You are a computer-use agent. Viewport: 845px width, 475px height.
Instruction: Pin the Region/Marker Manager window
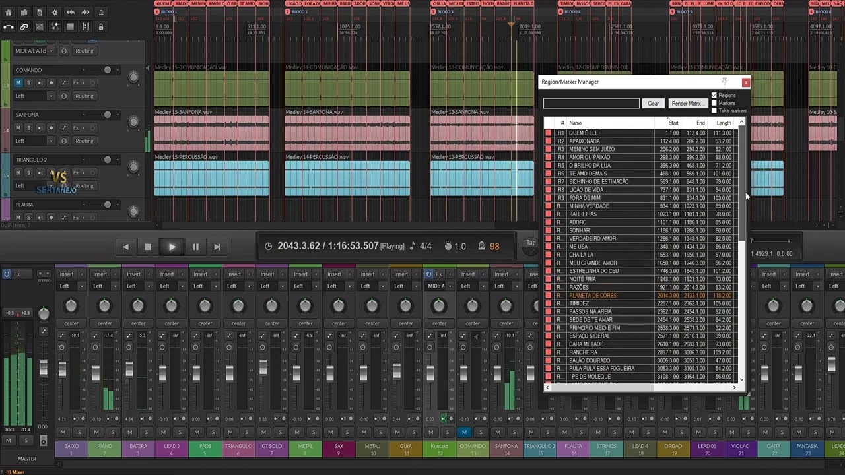point(724,82)
